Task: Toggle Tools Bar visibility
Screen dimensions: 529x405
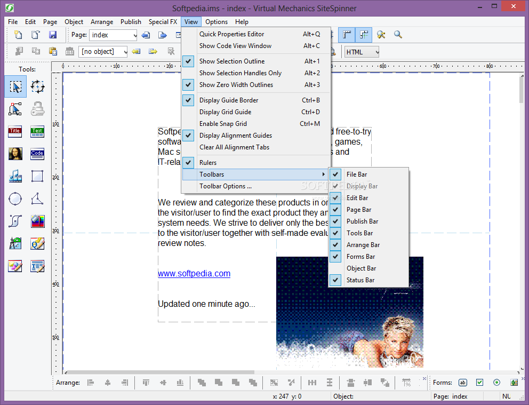Action: pos(368,233)
